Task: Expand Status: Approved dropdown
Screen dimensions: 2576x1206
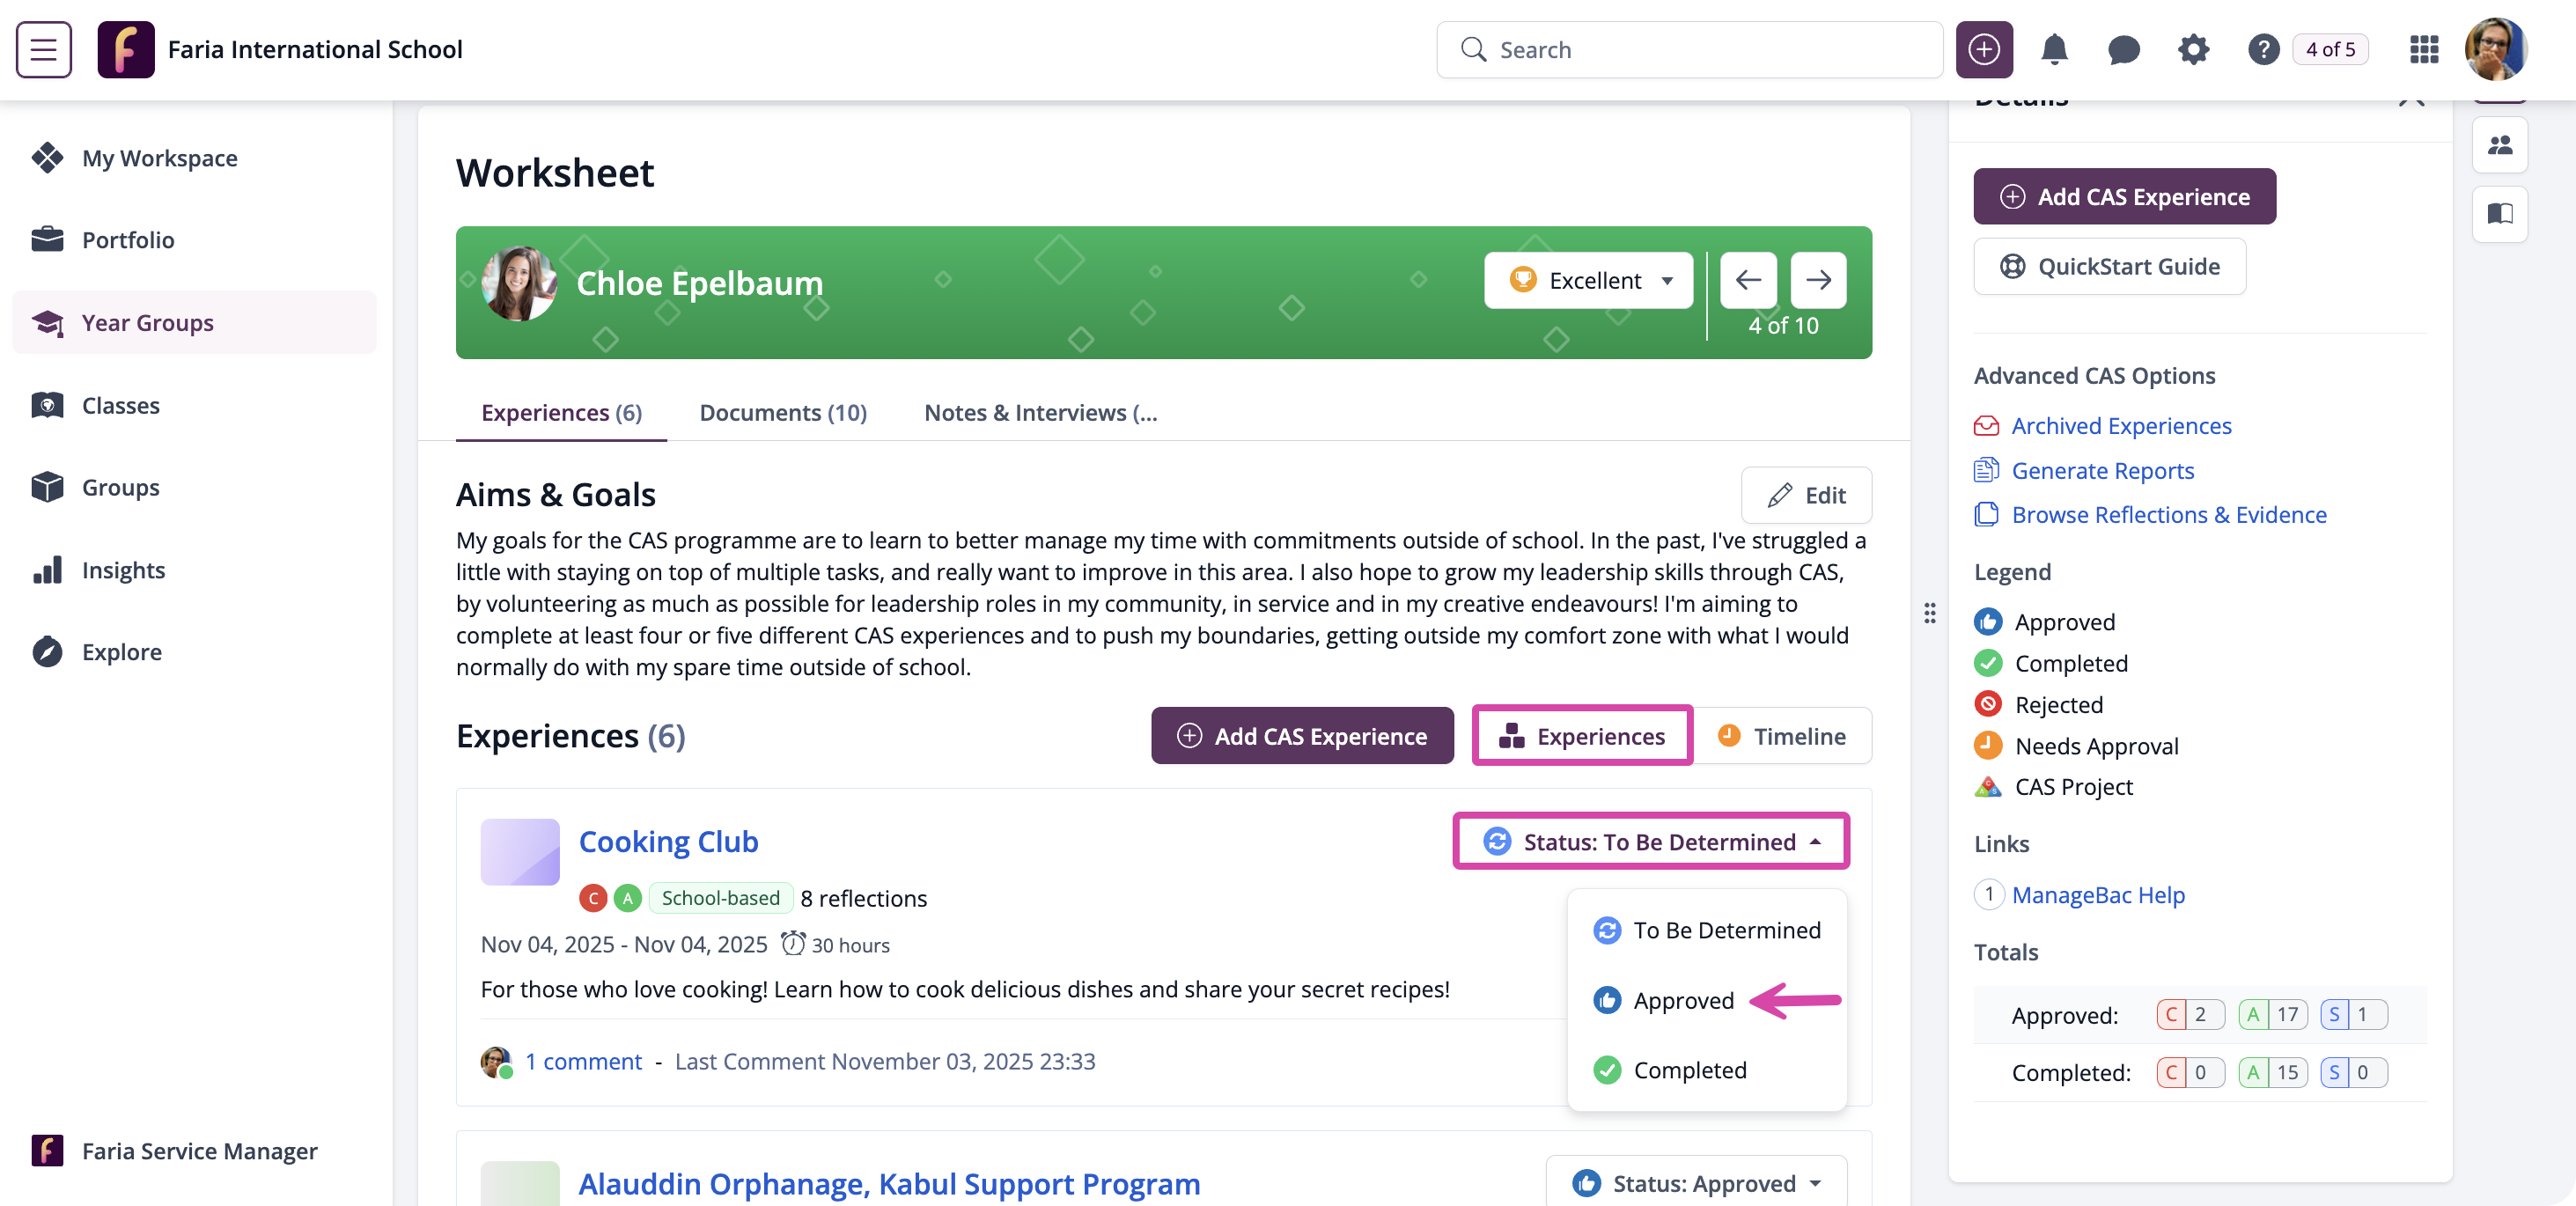Action: (1696, 1183)
